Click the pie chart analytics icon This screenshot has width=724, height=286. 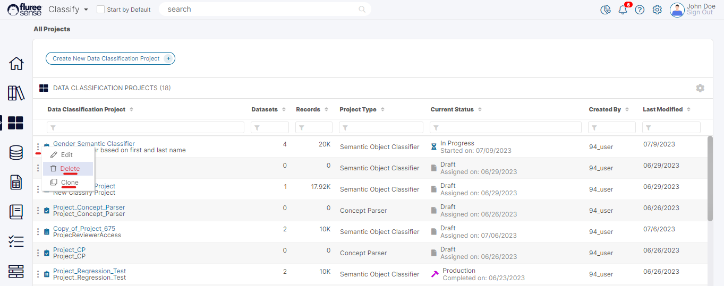(x=606, y=10)
